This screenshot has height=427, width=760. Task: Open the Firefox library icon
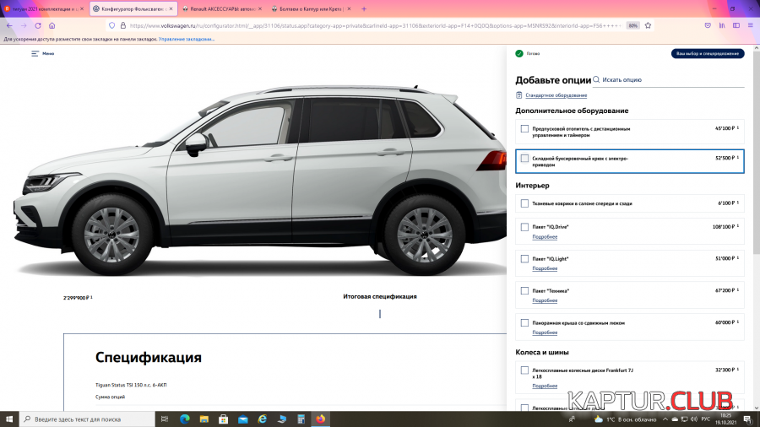tap(722, 25)
